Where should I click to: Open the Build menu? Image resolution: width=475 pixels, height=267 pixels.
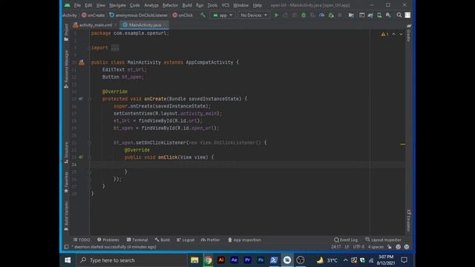pyautogui.click(x=187, y=5)
